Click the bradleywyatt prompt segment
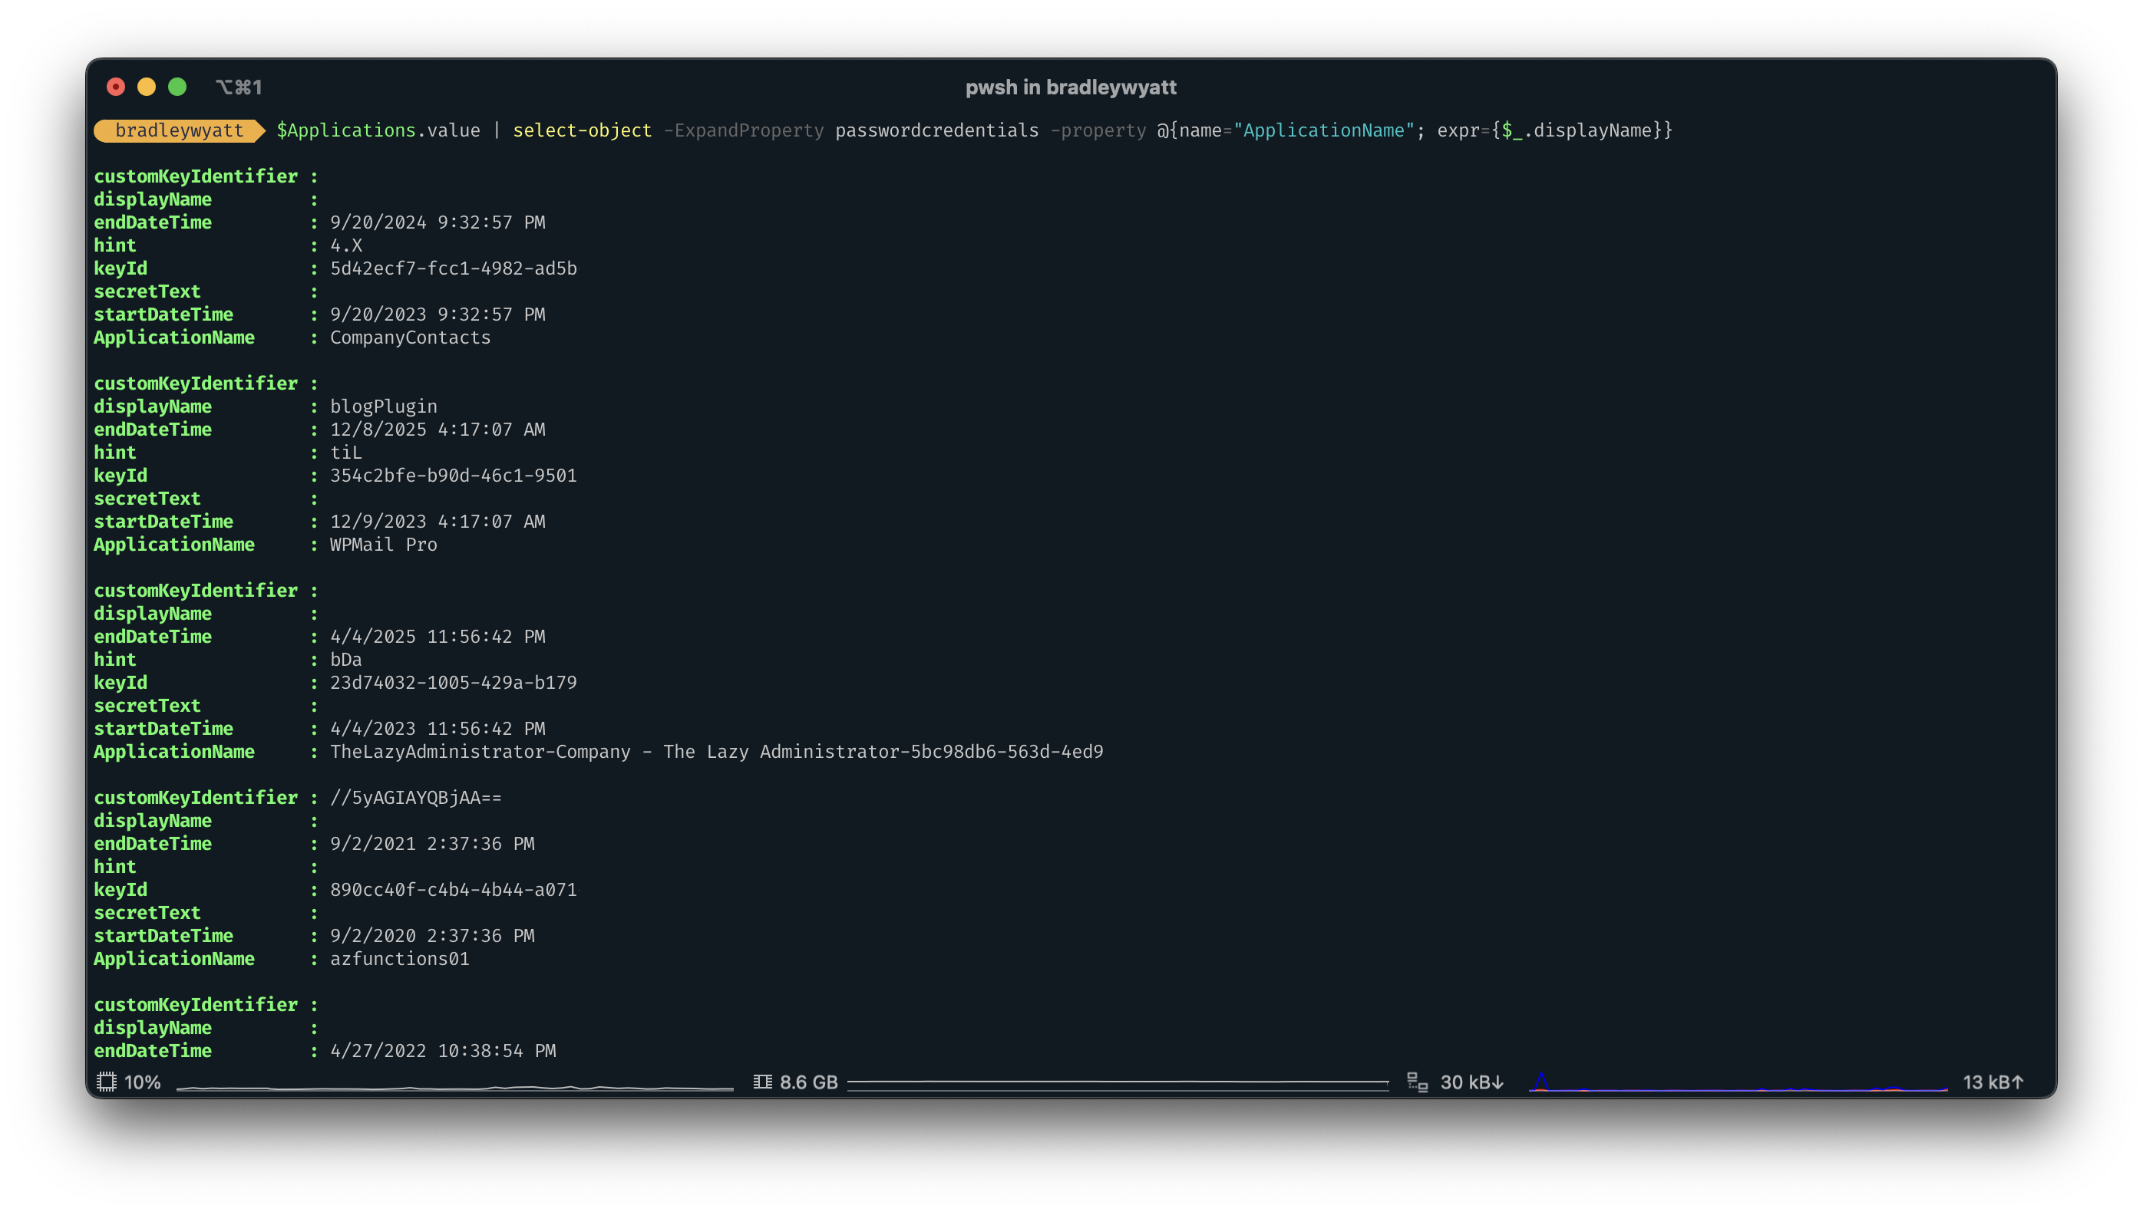Image resolution: width=2143 pixels, height=1212 pixels. 179,130
